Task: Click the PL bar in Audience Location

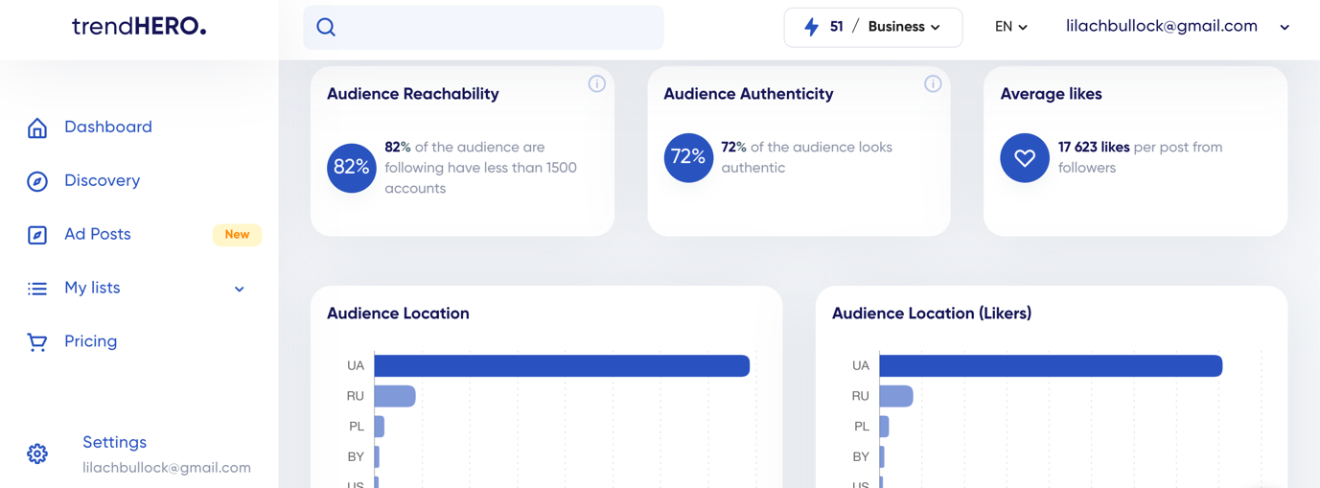Action: coord(380,427)
